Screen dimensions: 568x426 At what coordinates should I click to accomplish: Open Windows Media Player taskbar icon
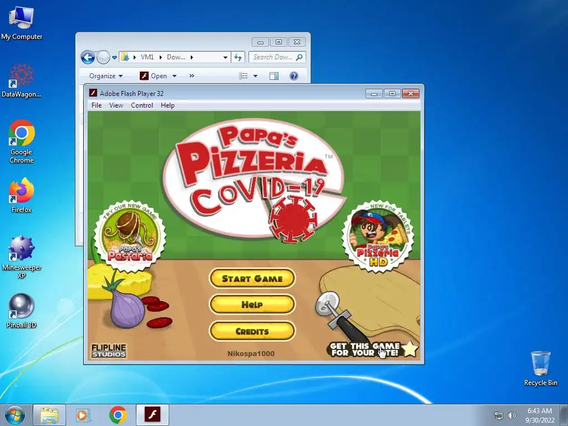click(x=83, y=415)
